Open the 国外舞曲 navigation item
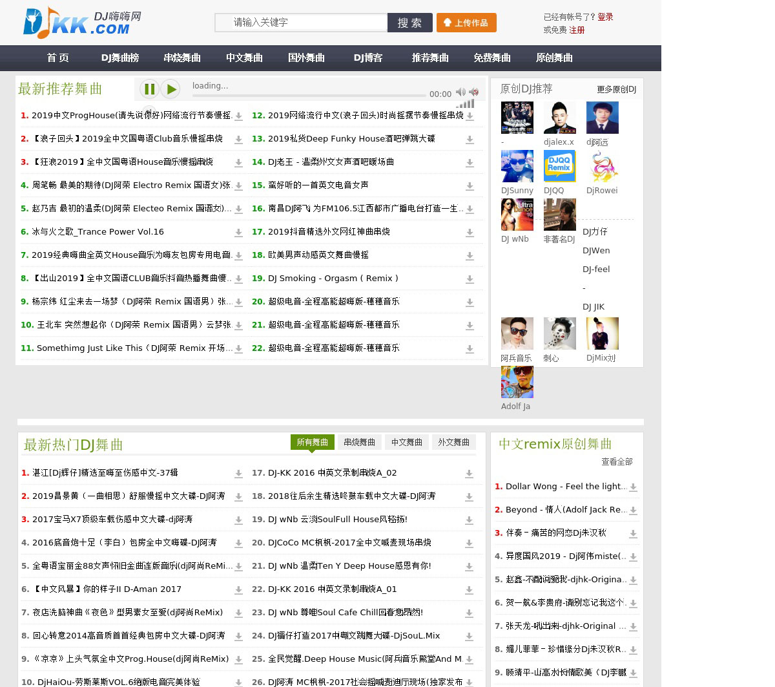Image resolution: width=775 pixels, height=687 pixels. tap(306, 58)
